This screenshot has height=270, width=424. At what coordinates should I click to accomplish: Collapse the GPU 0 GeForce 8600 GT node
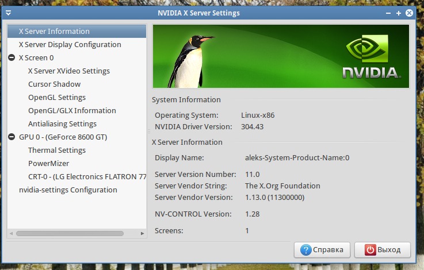tap(12, 137)
